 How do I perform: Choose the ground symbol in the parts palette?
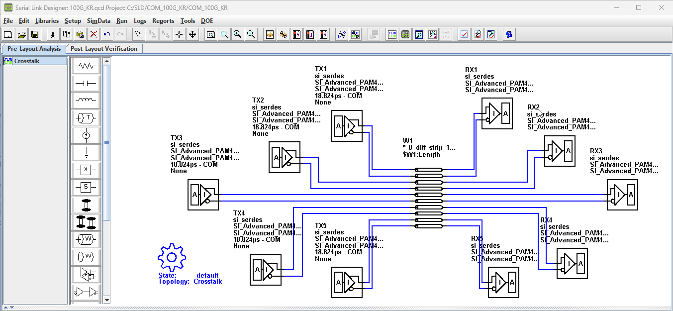point(86,152)
